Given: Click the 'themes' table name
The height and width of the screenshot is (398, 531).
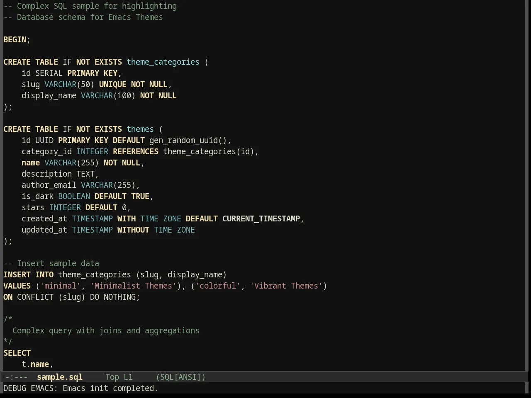Looking at the screenshot, I should [x=140, y=129].
